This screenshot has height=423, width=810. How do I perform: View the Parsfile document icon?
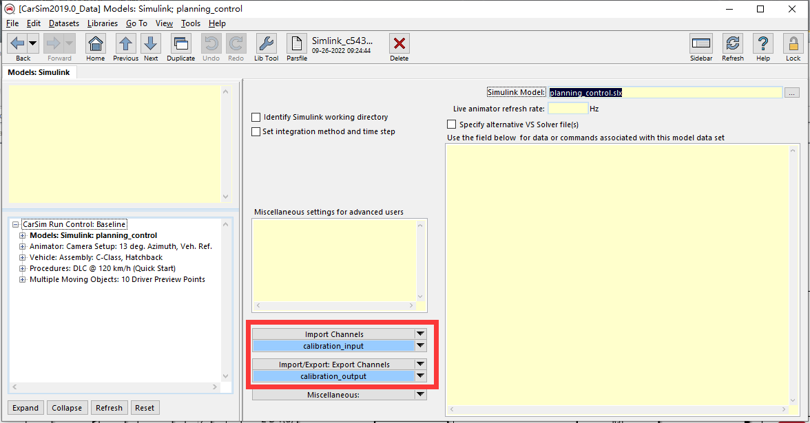pyautogui.click(x=296, y=43)
